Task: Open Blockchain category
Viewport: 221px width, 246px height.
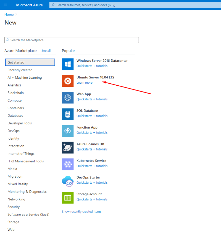Action: tap(16, 93)
